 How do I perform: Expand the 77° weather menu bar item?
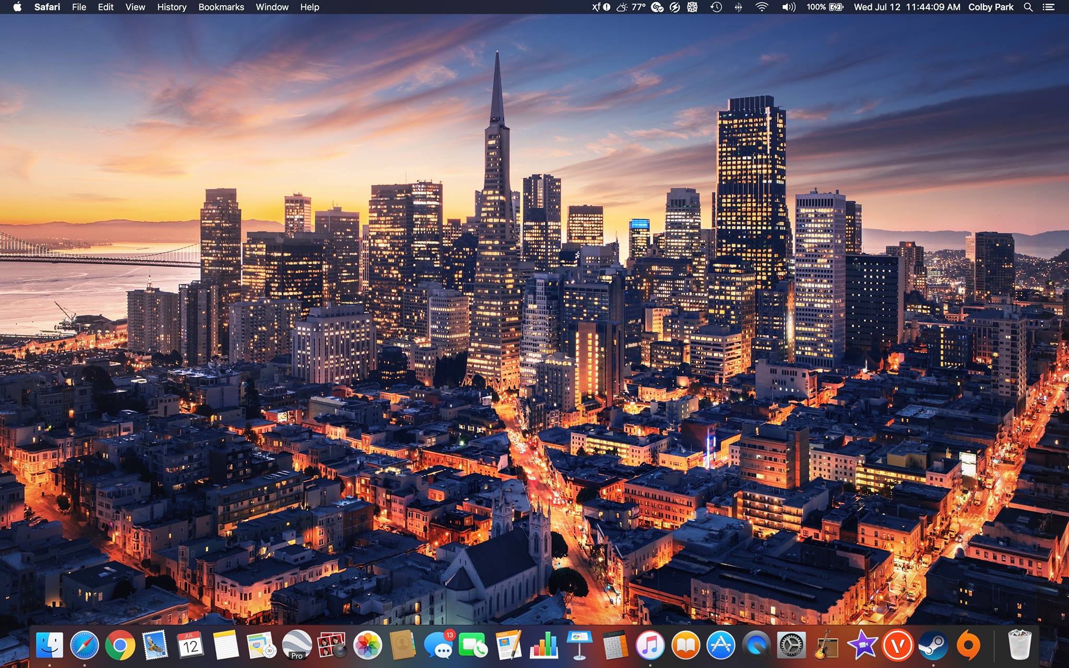point(631,7)
